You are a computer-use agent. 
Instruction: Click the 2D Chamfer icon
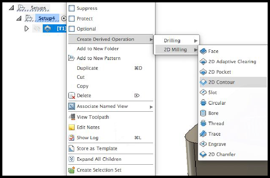coord(203,154)
